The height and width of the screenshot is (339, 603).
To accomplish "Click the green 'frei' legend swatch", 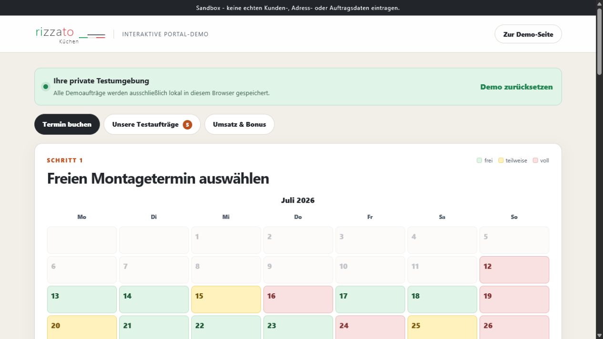I will click(x=479, y=160).
